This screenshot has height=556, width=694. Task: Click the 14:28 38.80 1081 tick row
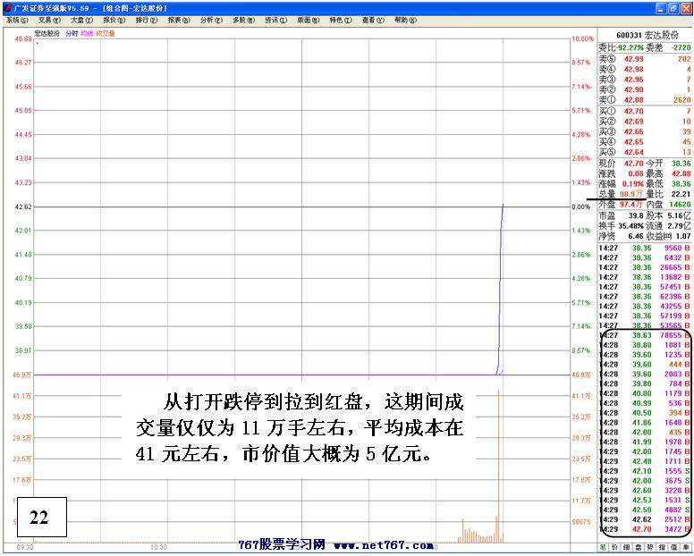pyautogui.click(x=645, y=345)
